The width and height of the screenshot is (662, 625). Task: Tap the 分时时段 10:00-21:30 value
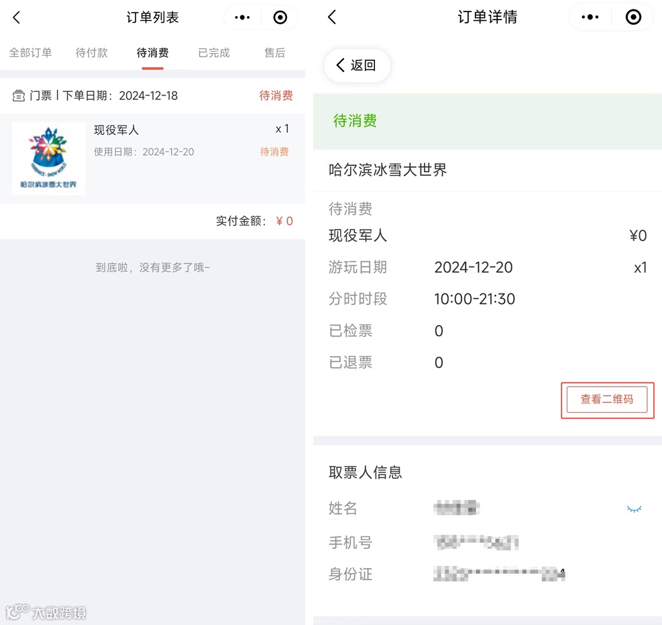pyautogui.click(x=475, y=299)
